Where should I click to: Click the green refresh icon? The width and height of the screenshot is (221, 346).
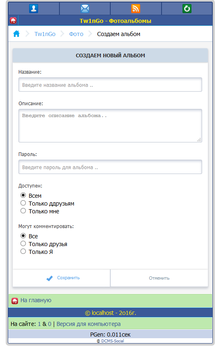[187, 9]
